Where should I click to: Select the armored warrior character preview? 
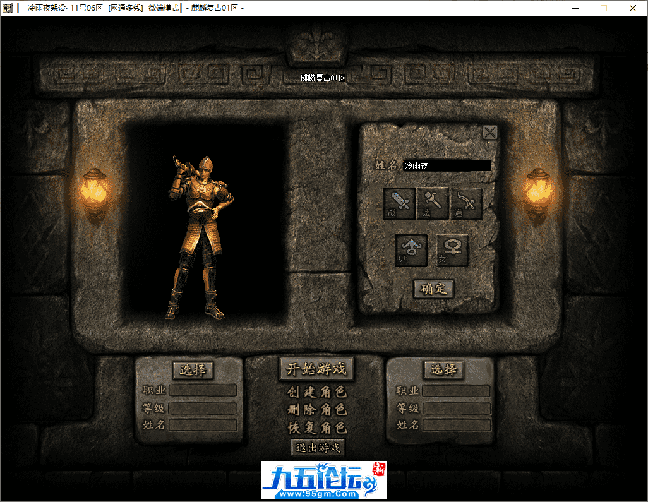(200, 237)
